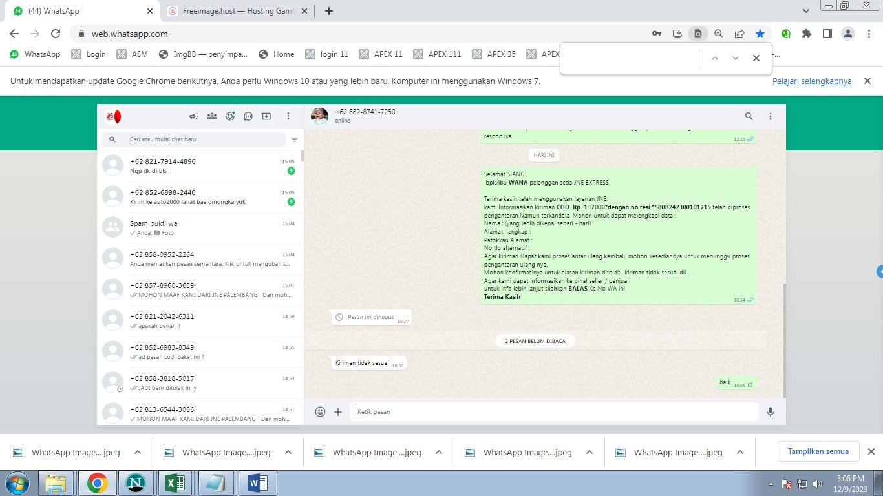Open chat with +62 821-2042-6311
Viewport: 883px width, 496px height.
coord(199,321)
